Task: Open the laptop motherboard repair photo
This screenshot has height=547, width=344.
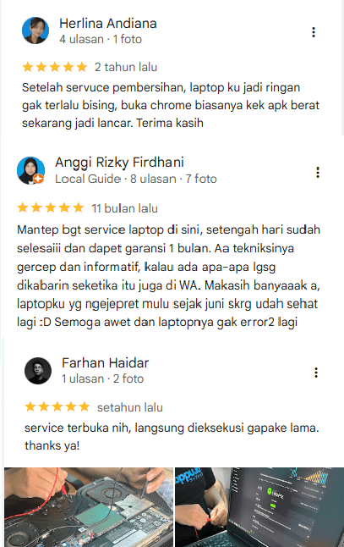Action: coord(89,507)
